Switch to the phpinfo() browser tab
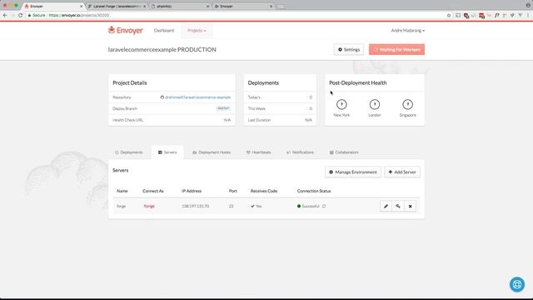This screenshot has height=300, width=533. click(180, 6)
